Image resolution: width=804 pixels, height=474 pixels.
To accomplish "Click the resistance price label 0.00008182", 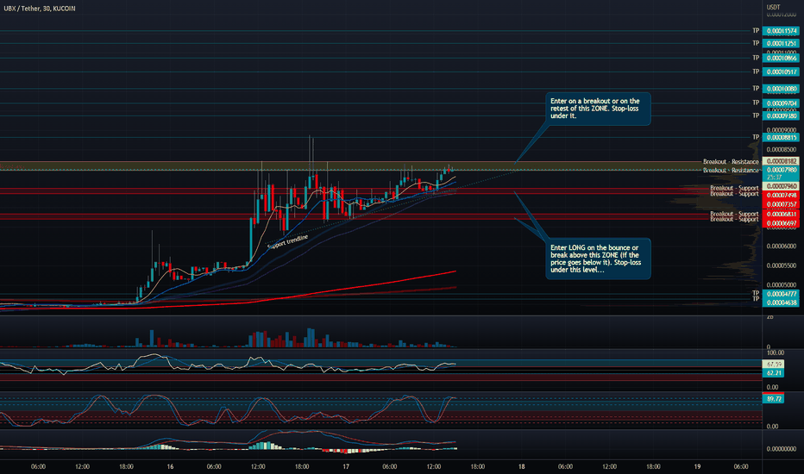I will (x=781, y=161).
